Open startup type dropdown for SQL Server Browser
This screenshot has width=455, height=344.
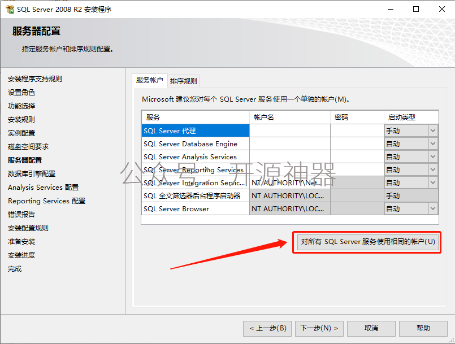coord(432,208)
